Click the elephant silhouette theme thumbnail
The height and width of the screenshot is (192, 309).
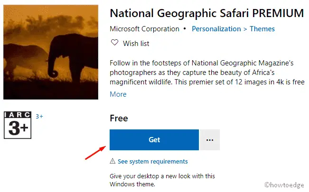tap(50, 51)
